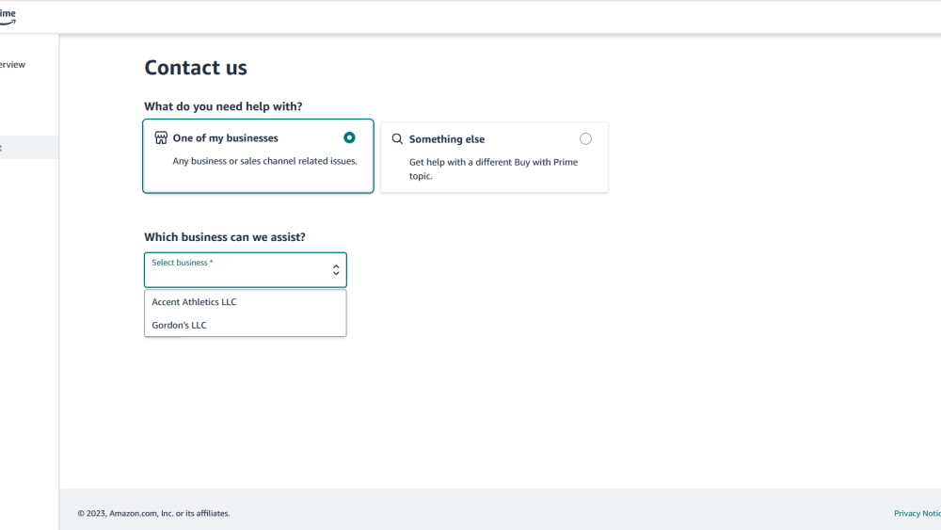Open the Privacy Notice footer link
Viewport: 941px width, 530px height.
pyautogui.click(x=917, y=513)
